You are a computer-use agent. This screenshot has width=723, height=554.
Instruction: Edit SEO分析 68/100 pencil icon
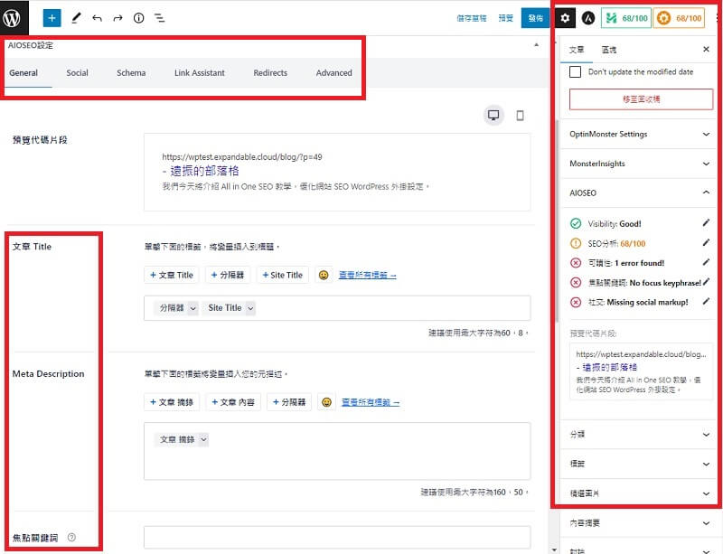pos(706,242)
